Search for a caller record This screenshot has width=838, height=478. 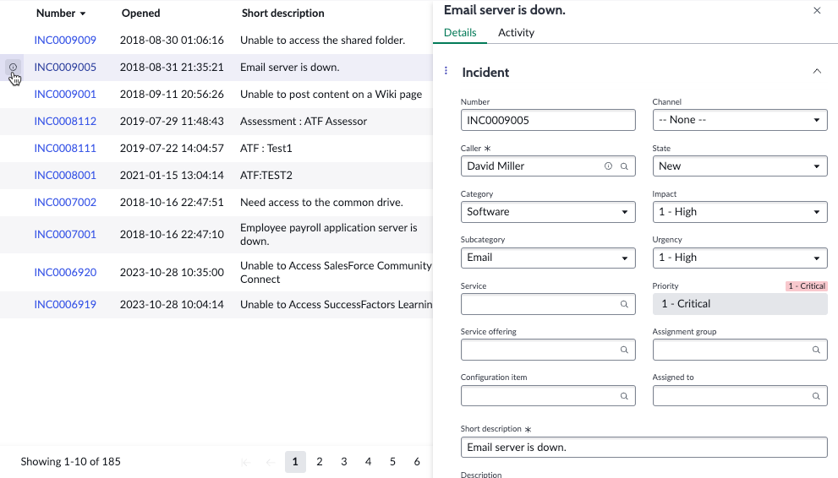[x=624, y=166]
